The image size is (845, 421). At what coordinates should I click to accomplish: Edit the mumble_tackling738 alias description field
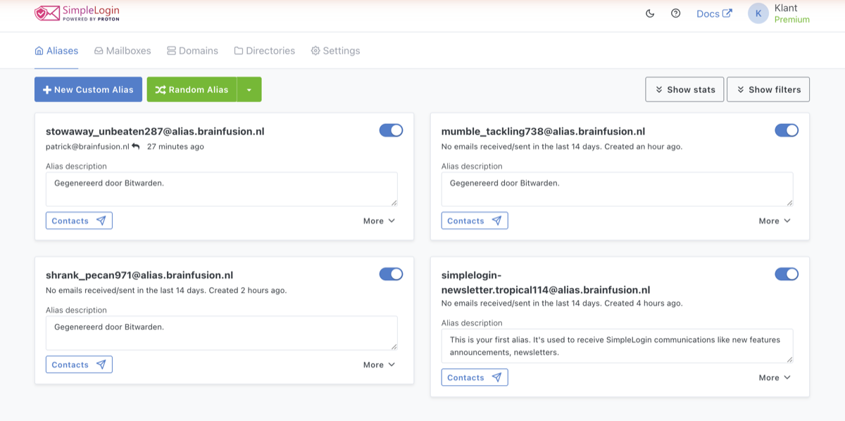tap(618, 189)
